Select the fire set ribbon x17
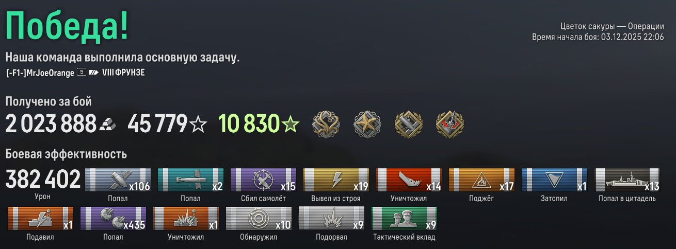The height and width of the screenshot is (249, 676). click(x=482, y=180)
